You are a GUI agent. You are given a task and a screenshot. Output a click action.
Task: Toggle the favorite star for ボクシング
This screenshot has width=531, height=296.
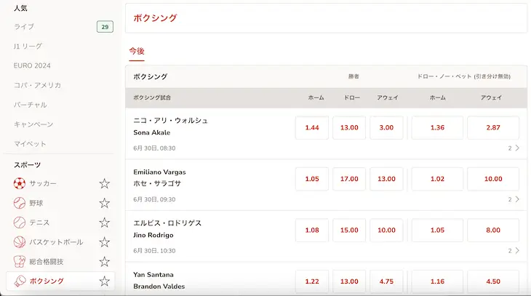104,281
